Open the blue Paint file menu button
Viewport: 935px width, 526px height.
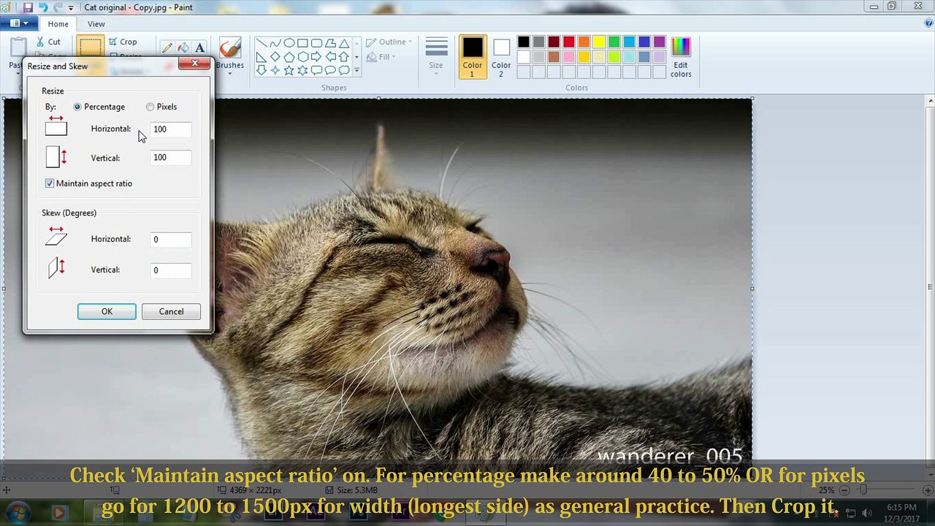point(19,23)
